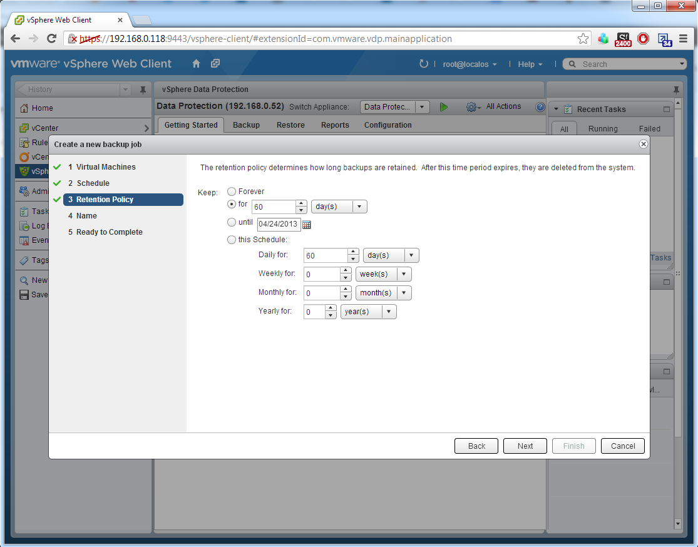
Task: Open the All Actions gear icon
Action: (x=471, y=107)
